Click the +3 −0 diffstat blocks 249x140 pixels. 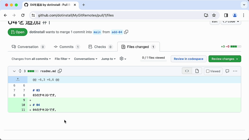236,47
